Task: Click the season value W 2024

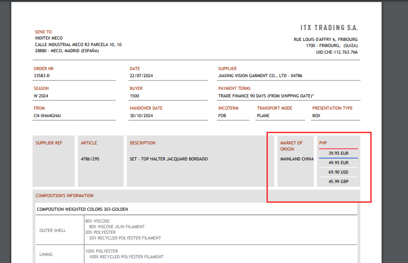Action: (x=41, y=96)
